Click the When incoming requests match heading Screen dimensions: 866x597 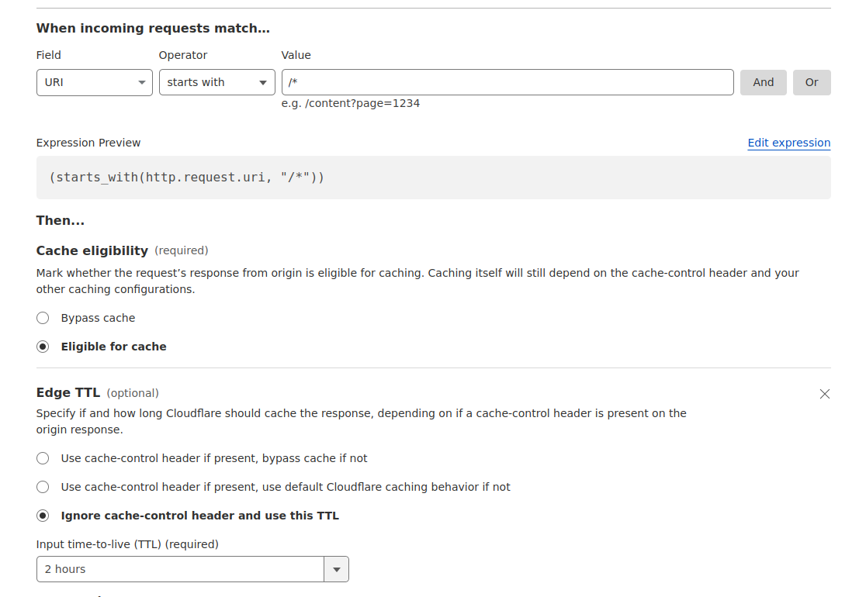click(153, 29)
